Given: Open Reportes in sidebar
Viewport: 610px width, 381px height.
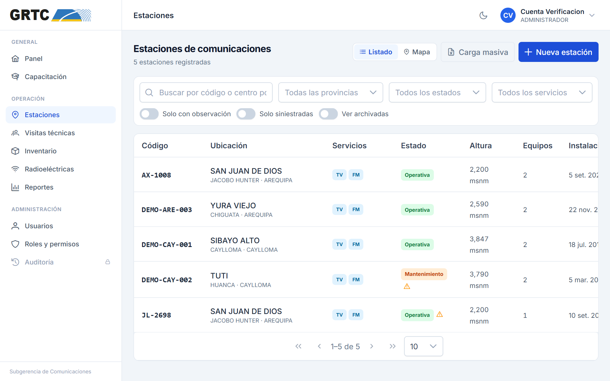Looking at the screenshot, I should [x=61, y=187].
